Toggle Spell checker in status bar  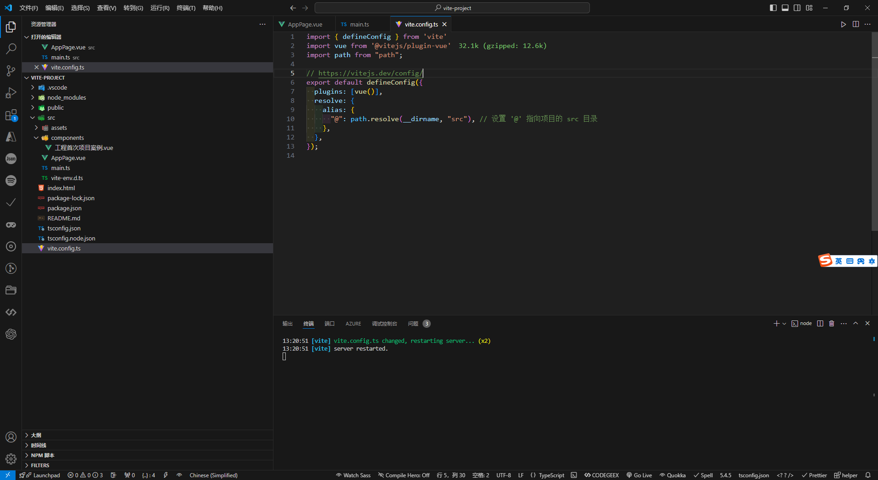(703, 475)
